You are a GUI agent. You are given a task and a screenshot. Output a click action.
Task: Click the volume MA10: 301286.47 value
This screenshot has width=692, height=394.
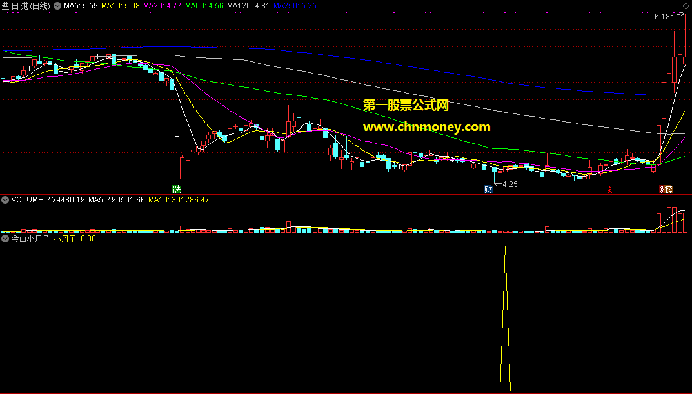point(179,200)
